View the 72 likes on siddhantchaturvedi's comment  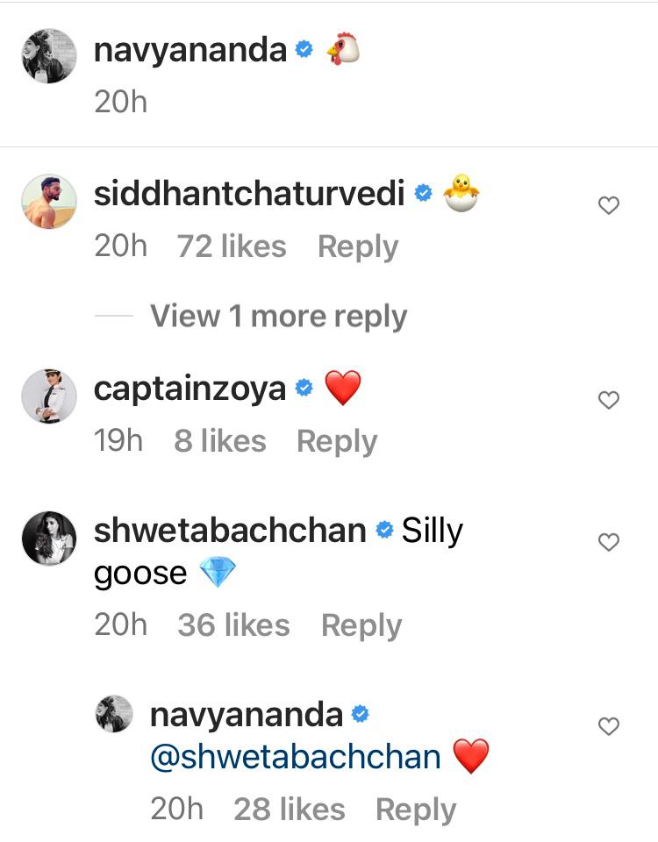(232, 246)
